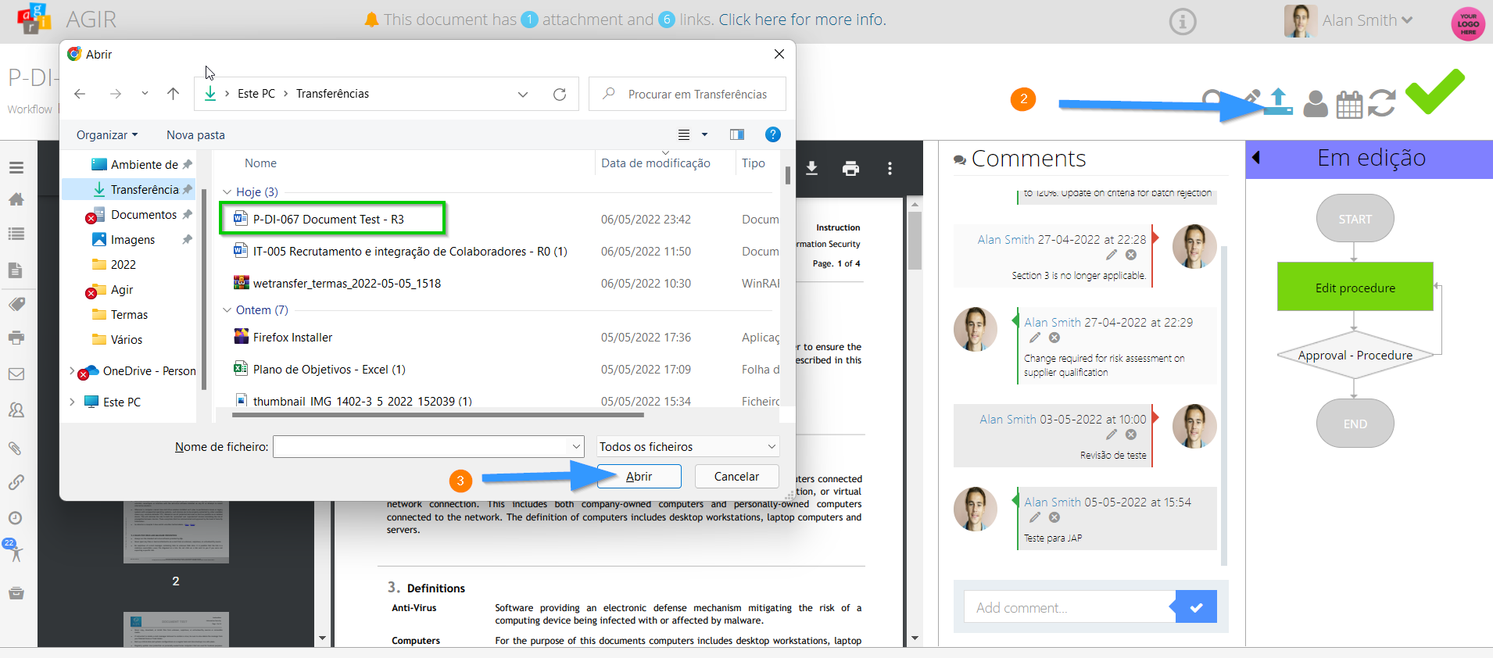Viewport: 1493px width, 658px height.
Task: Click the tags icon in left sidebar
Action: point(16,304)
